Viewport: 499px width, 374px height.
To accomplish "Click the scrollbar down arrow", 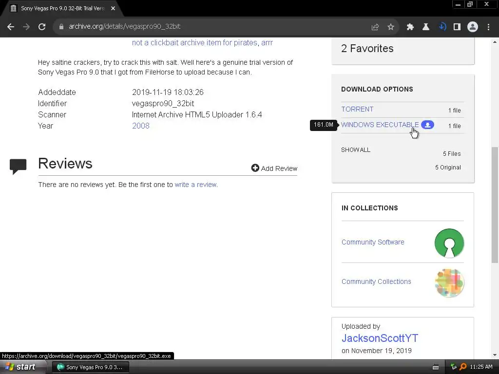I will [x=495, y=355].
